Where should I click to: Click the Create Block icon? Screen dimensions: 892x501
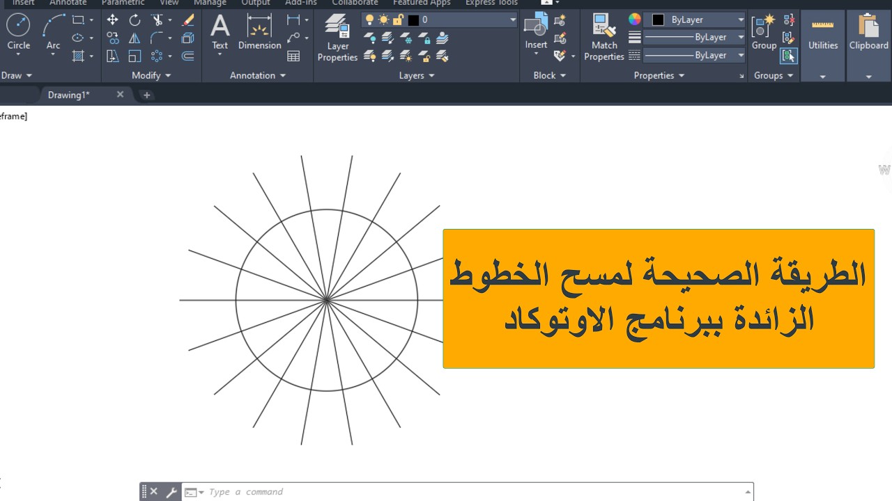pyautogui.click(x=559, y=20)
